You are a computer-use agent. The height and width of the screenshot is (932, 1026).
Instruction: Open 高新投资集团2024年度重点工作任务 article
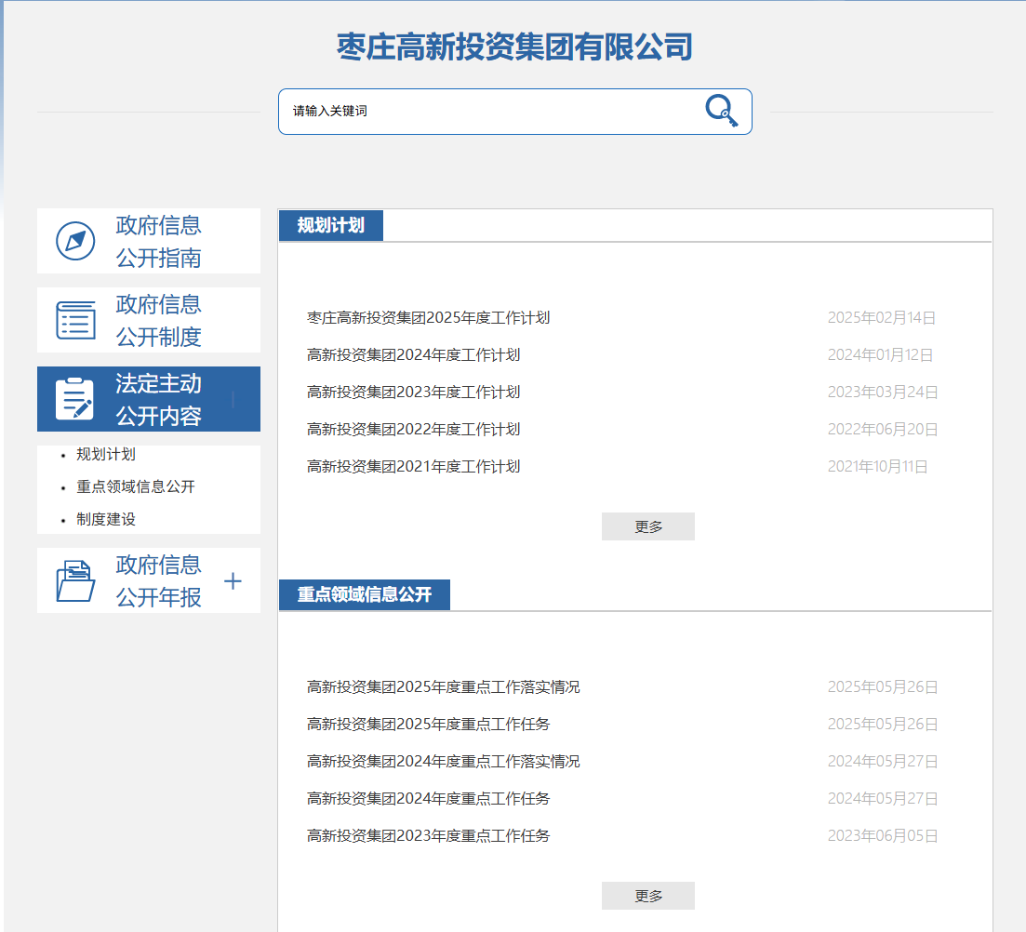click(x=428, y=799)
